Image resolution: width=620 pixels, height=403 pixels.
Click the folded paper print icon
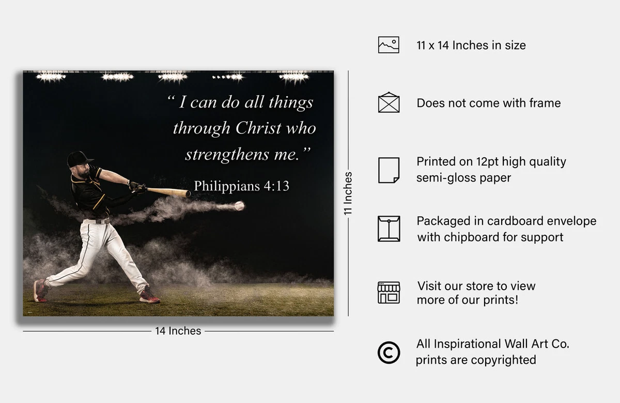(x=389, y=169)
